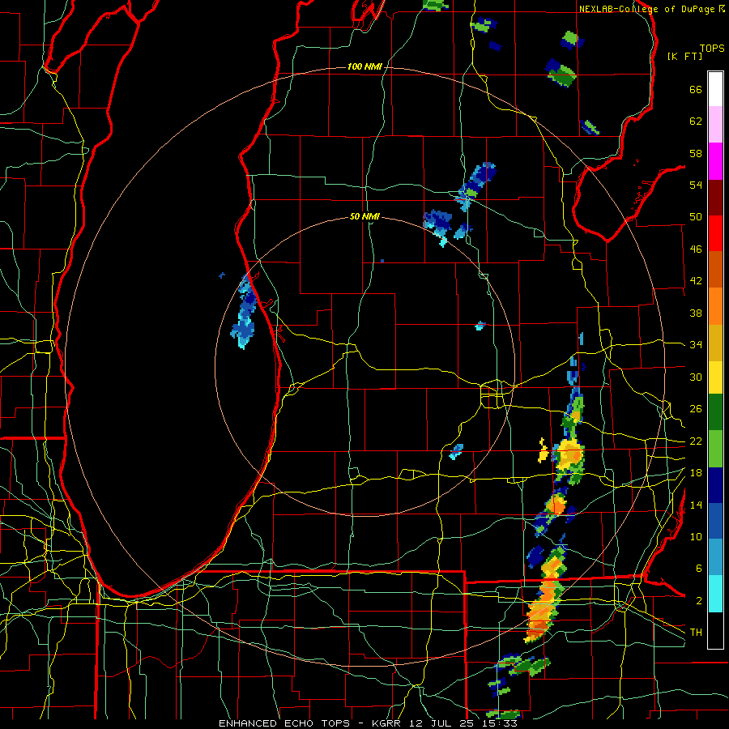Viewport: 729px width, 729px height.
Task: Click the legend value "66"
Action: point(696,89)
